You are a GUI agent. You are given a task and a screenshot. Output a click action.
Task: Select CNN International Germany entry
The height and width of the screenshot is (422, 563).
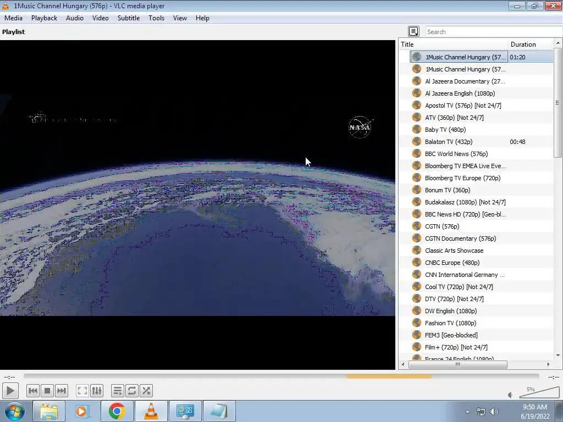click(476, 275)
